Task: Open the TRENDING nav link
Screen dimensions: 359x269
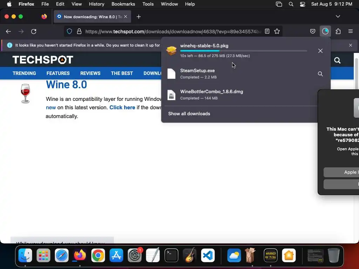Action: (24, 73)
